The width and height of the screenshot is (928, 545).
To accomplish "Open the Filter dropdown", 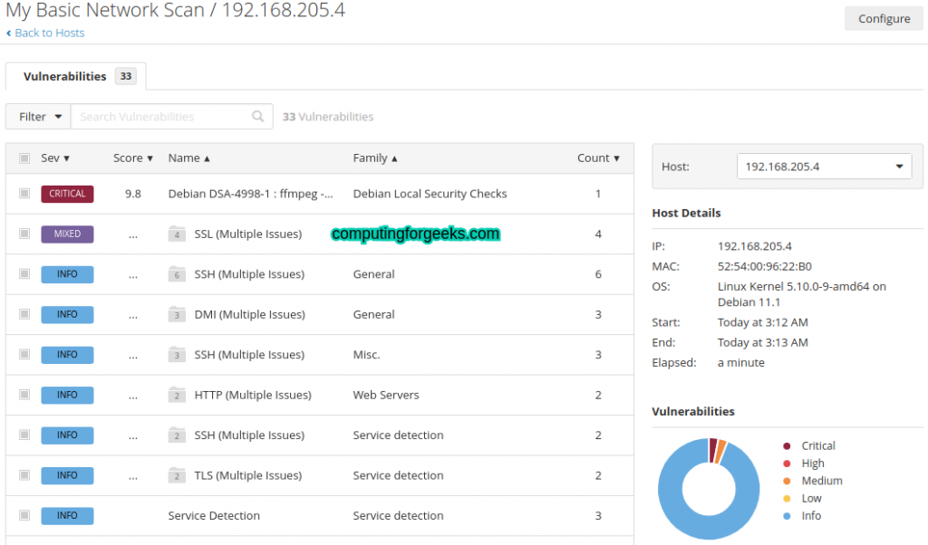I will [38, 117].
